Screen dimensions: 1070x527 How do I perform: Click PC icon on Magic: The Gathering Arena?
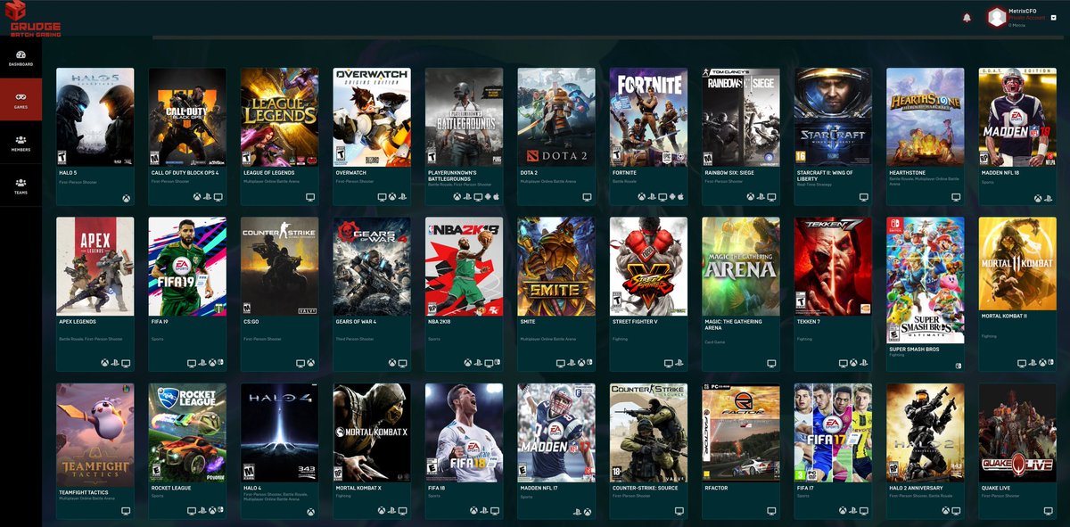tap(771, 364)
